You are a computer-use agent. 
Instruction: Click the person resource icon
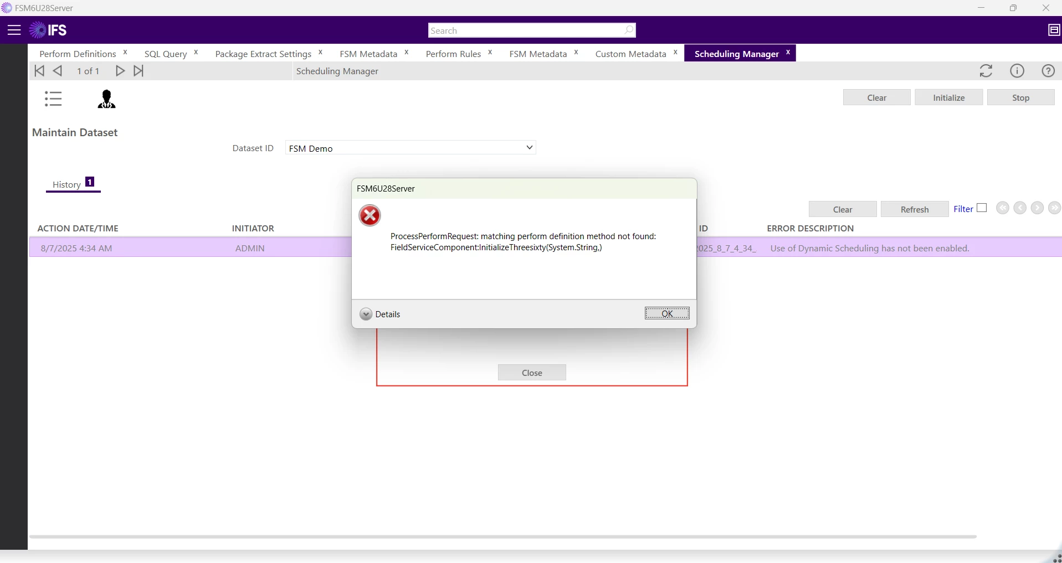(x=106, y=99)
